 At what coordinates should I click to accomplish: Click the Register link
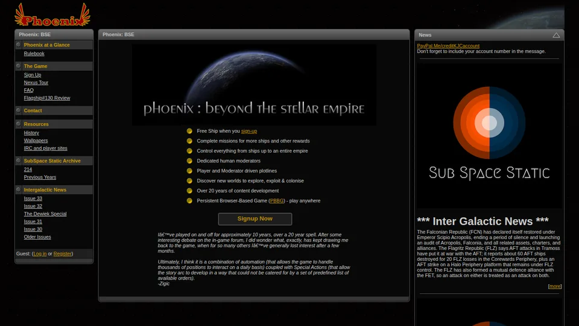[x=62, y=254]
